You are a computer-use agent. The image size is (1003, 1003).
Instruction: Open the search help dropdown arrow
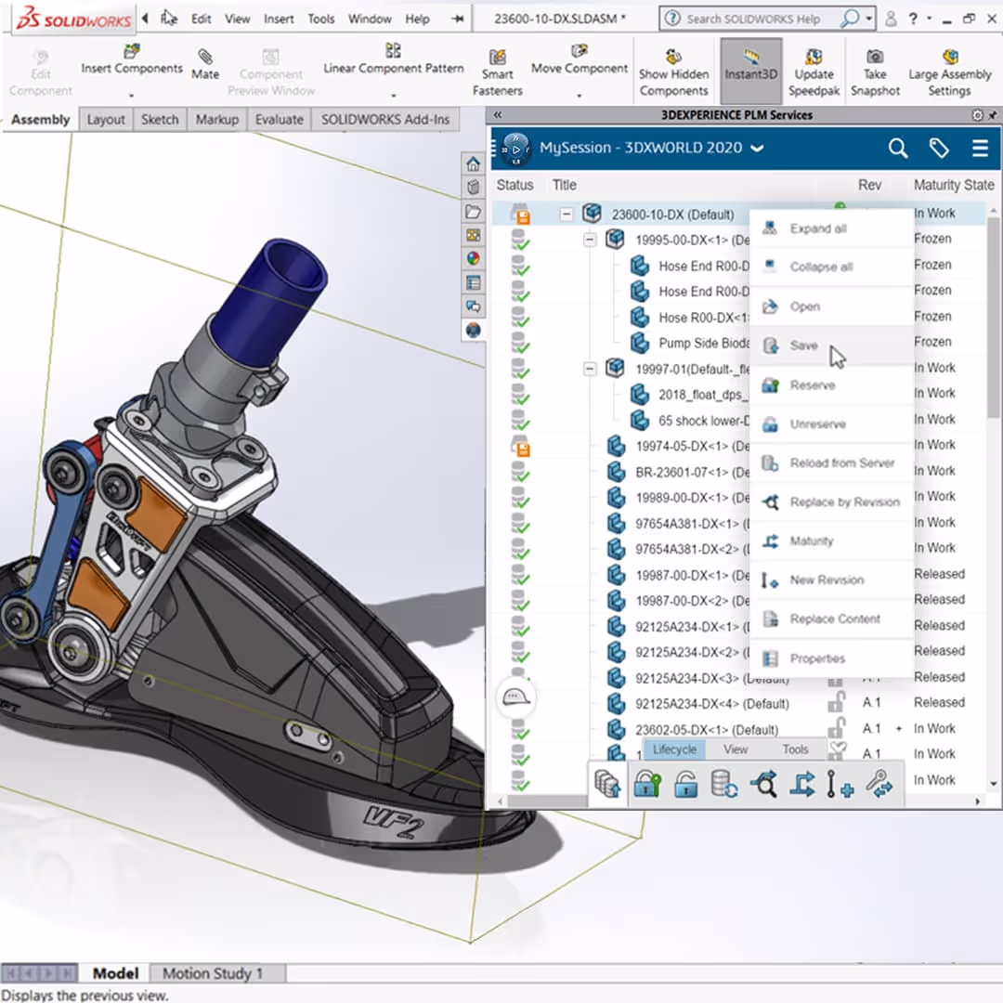868,20
